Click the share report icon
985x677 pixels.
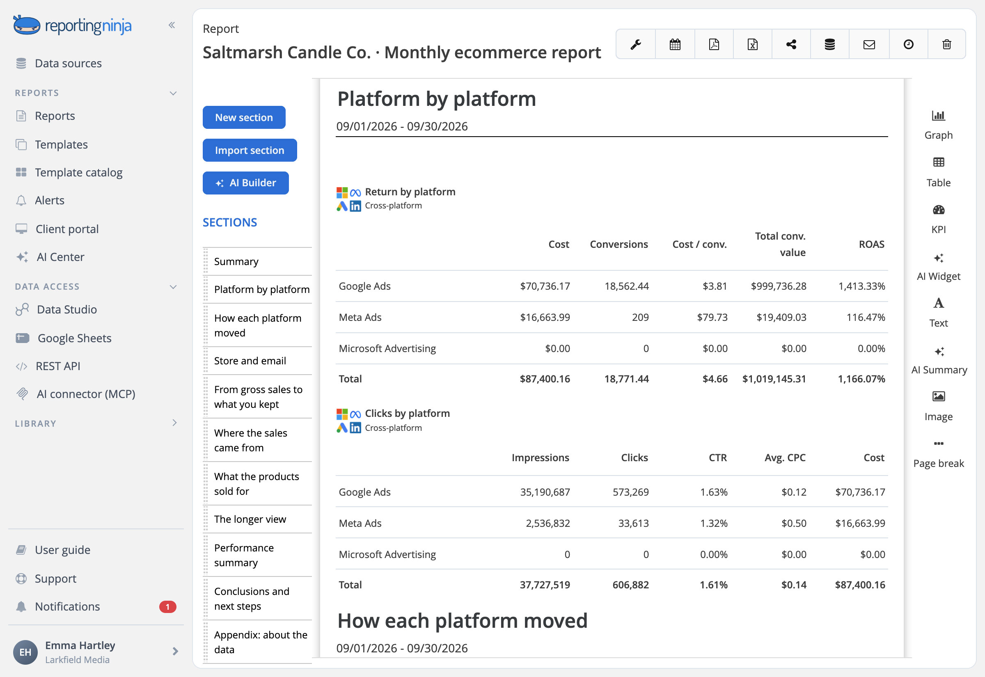pyautogui.click(x=791, y=44)
